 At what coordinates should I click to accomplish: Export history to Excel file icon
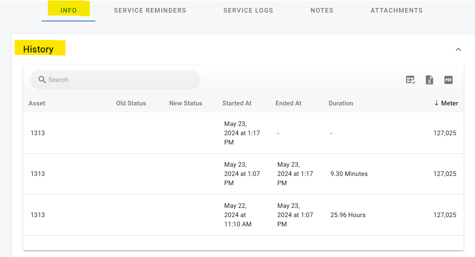[x=429, y=80]
